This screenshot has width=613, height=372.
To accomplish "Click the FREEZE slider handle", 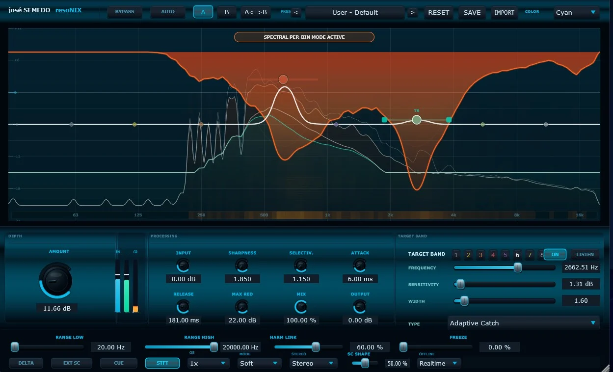I will click(403, 347).
